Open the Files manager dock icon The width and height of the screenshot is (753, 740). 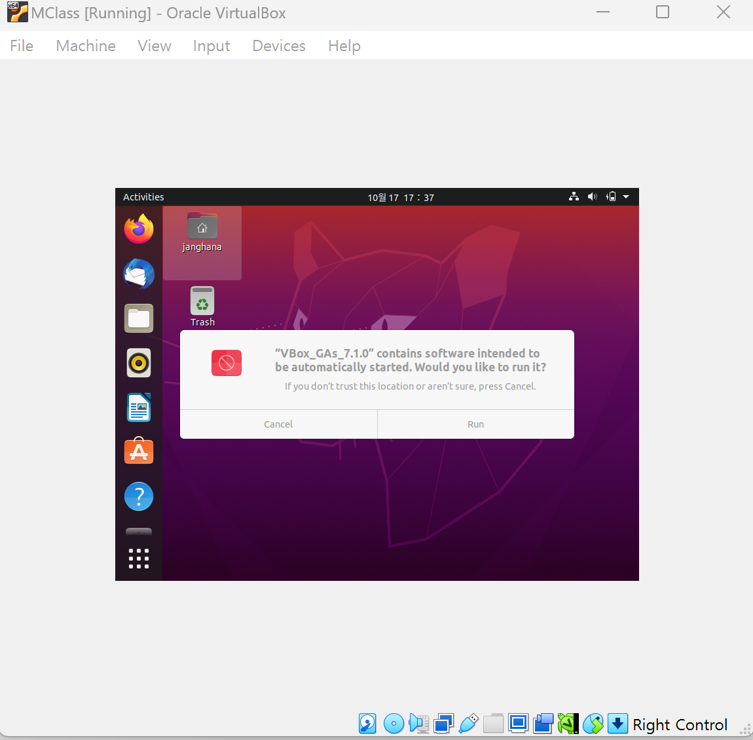tap(139, 318)
